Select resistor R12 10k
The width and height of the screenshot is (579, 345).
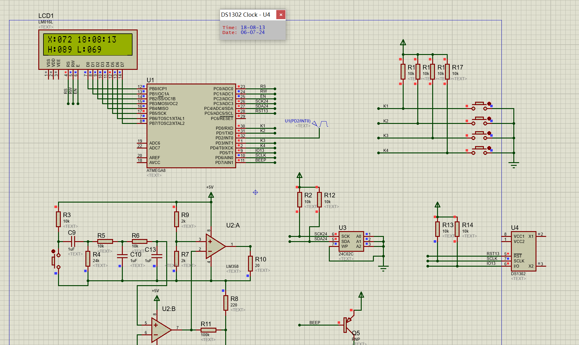319,200
